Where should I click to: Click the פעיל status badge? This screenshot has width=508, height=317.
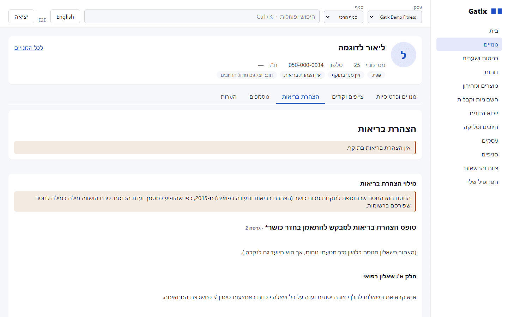(x=376, y=75)
